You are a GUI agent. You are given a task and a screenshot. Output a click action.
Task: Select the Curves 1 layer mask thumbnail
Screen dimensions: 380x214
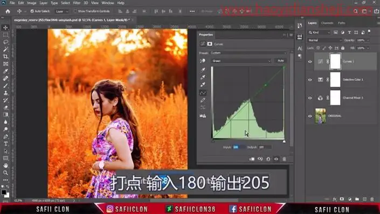pyautogui.click(x=335, y=61)
